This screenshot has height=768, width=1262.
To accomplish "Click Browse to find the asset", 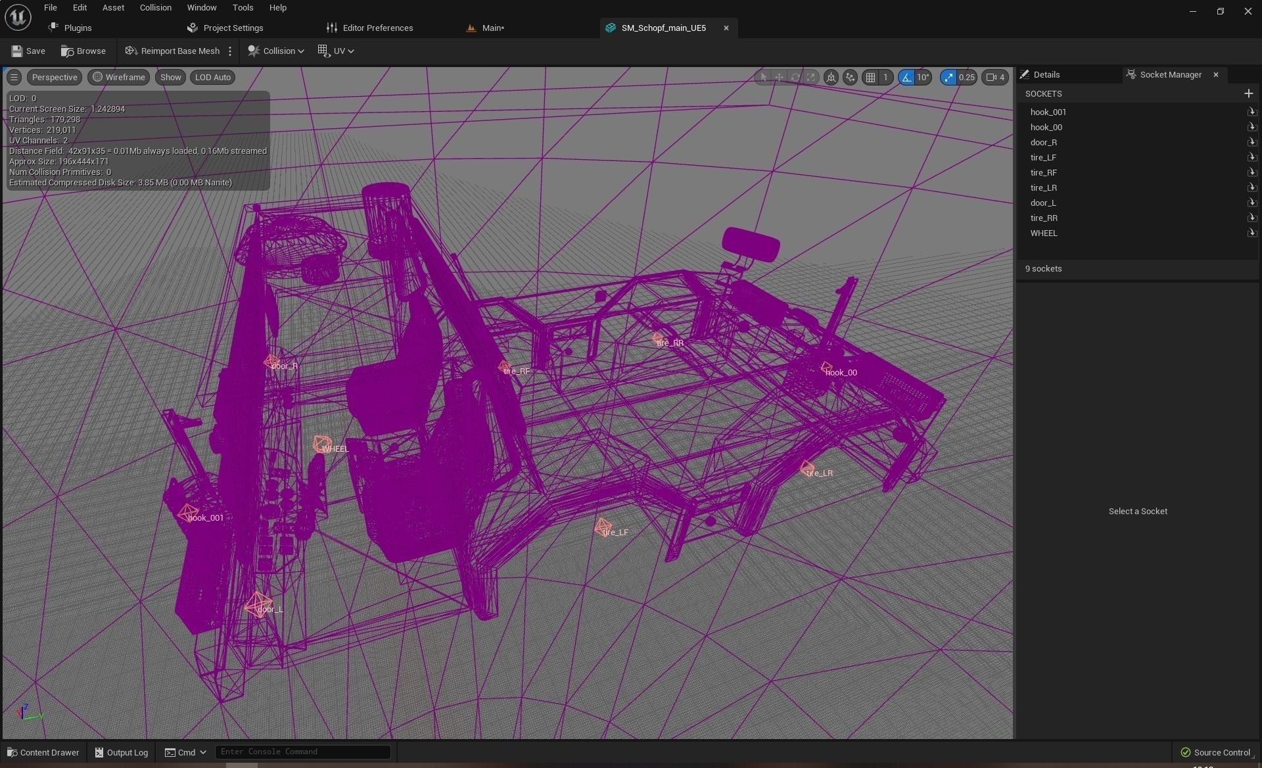I will [83, 51].
